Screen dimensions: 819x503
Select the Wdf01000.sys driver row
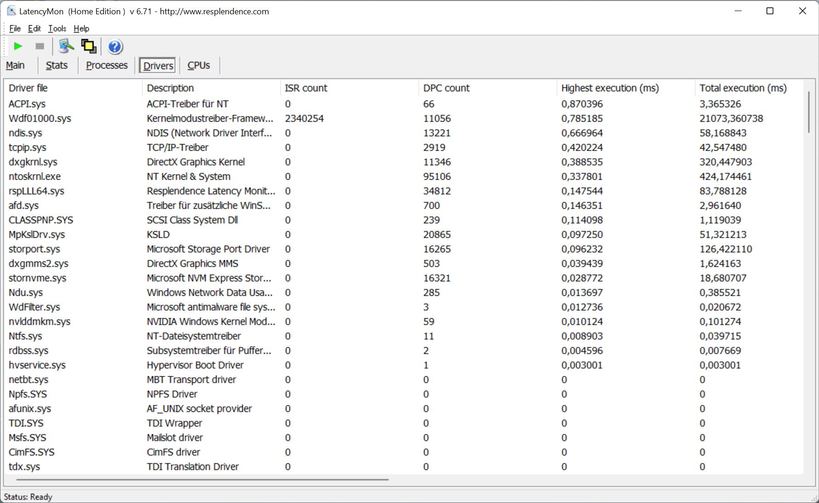coord(40,118)
